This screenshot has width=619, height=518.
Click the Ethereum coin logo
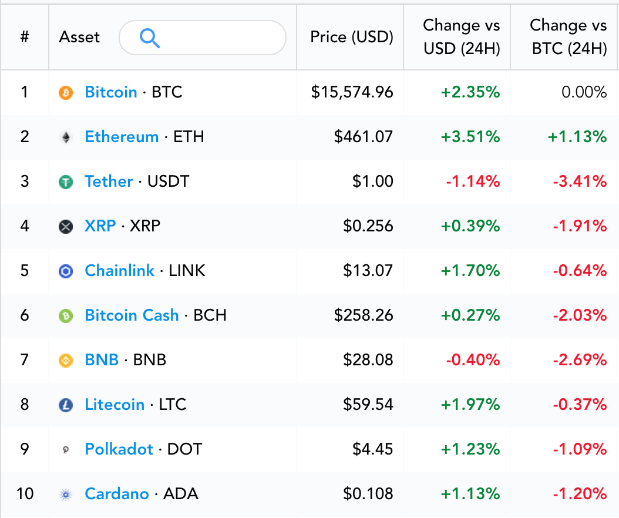coord(67,137)
